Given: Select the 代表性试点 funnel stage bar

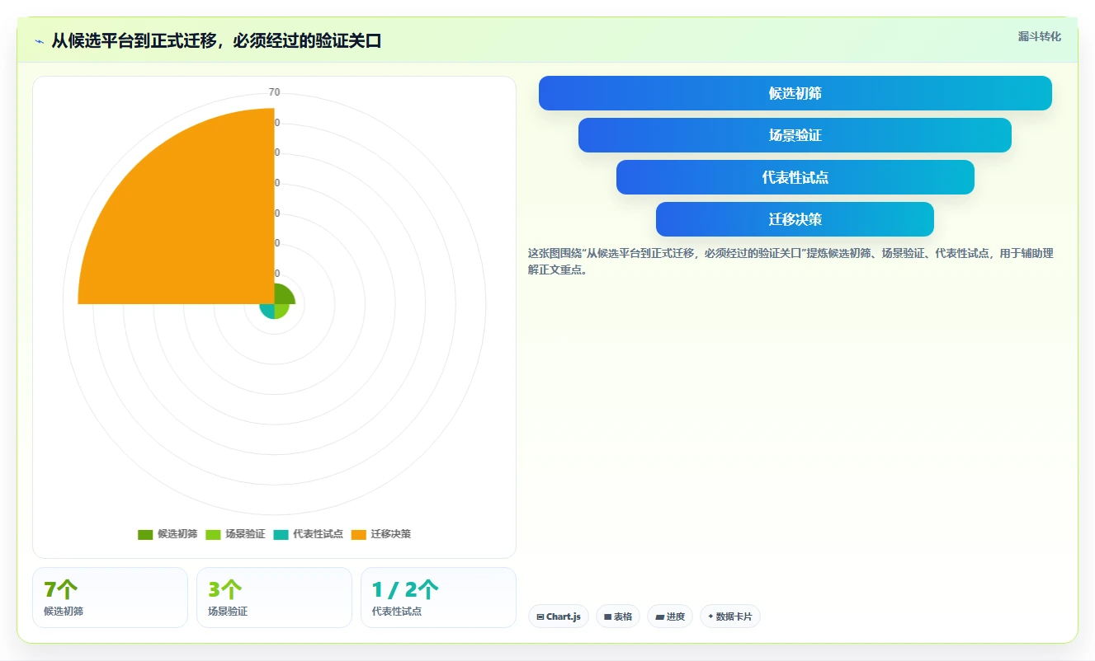Looking at the screenshot, I should [795, 177].
